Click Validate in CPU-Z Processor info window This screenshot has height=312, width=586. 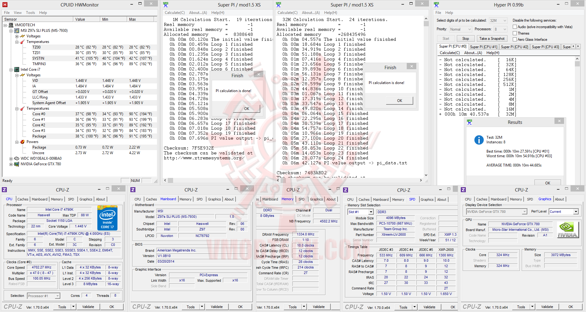tap(88, 307)
